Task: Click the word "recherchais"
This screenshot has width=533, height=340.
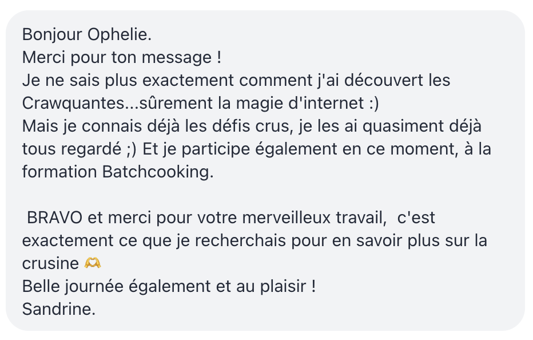Action: 240,240
